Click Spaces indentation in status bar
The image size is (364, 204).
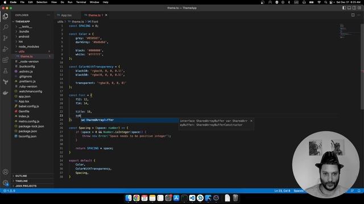(299, 191)
